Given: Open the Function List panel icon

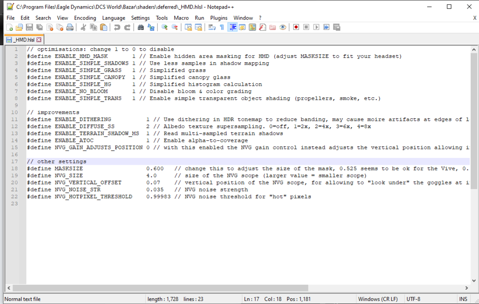Looking at the screenshot, I should pos(262,27).
